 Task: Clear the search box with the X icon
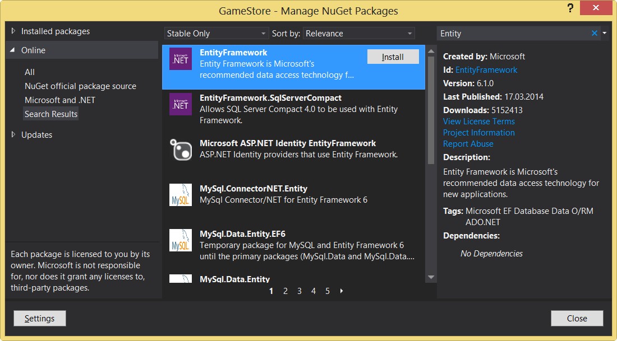click(595, 34)
